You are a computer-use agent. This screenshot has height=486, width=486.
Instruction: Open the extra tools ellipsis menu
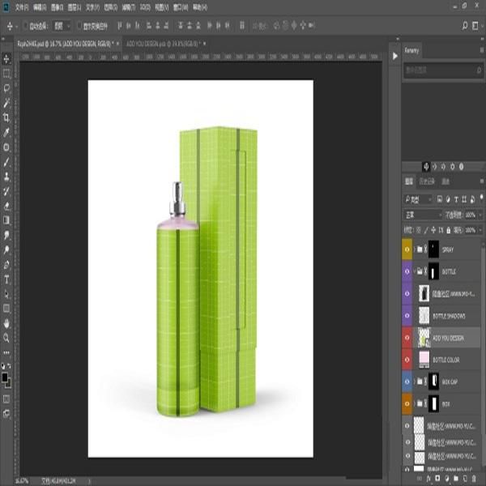[x=6, y=352]
